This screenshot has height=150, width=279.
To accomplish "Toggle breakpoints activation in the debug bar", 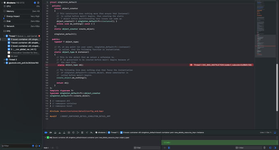I will point(46,133).
